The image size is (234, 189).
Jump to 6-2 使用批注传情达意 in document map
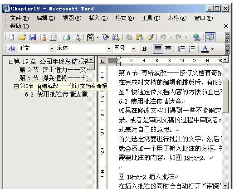(56, 94)
